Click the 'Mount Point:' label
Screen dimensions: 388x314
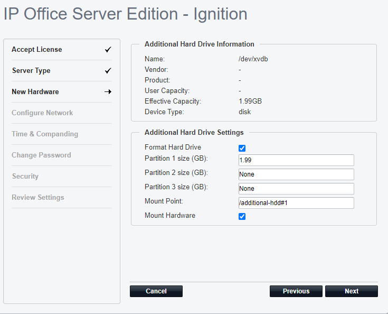[x=164, y=201]
